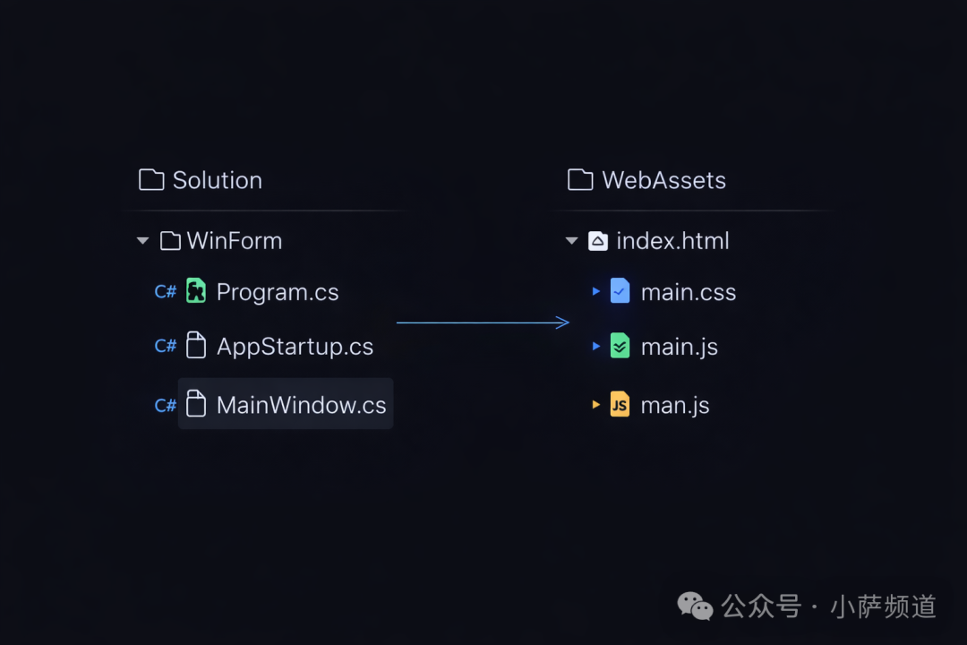The width and height of the screenshot is (967, 645).
Task: Click the MainWindow.cs file icon
Action: (x=195, y=404)
